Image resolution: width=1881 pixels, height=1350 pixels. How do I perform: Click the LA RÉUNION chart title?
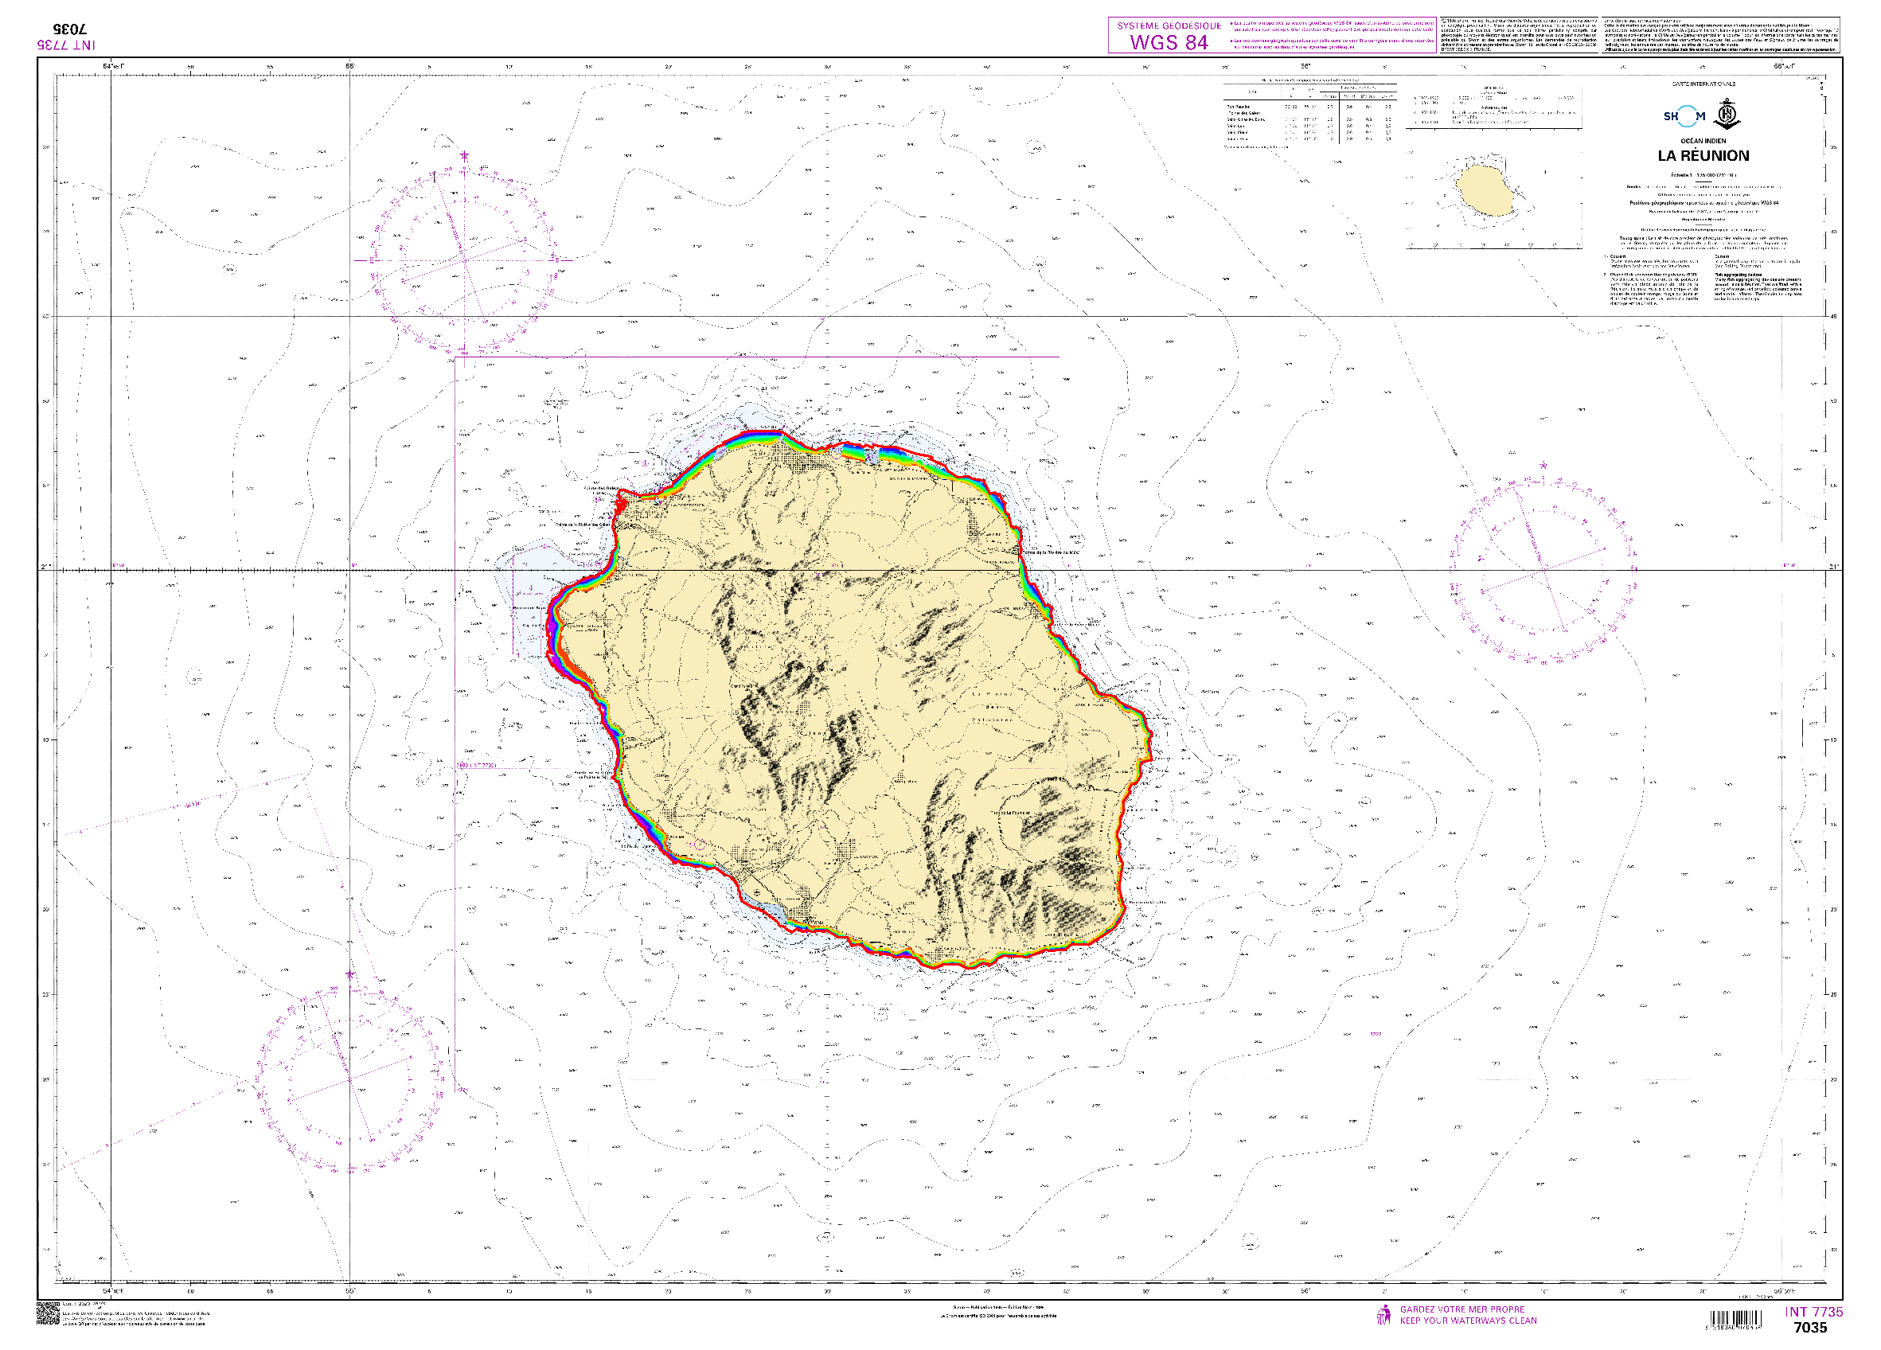click(1703, 156)
